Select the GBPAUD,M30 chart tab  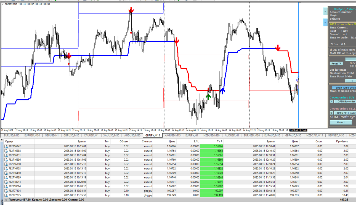293,135
